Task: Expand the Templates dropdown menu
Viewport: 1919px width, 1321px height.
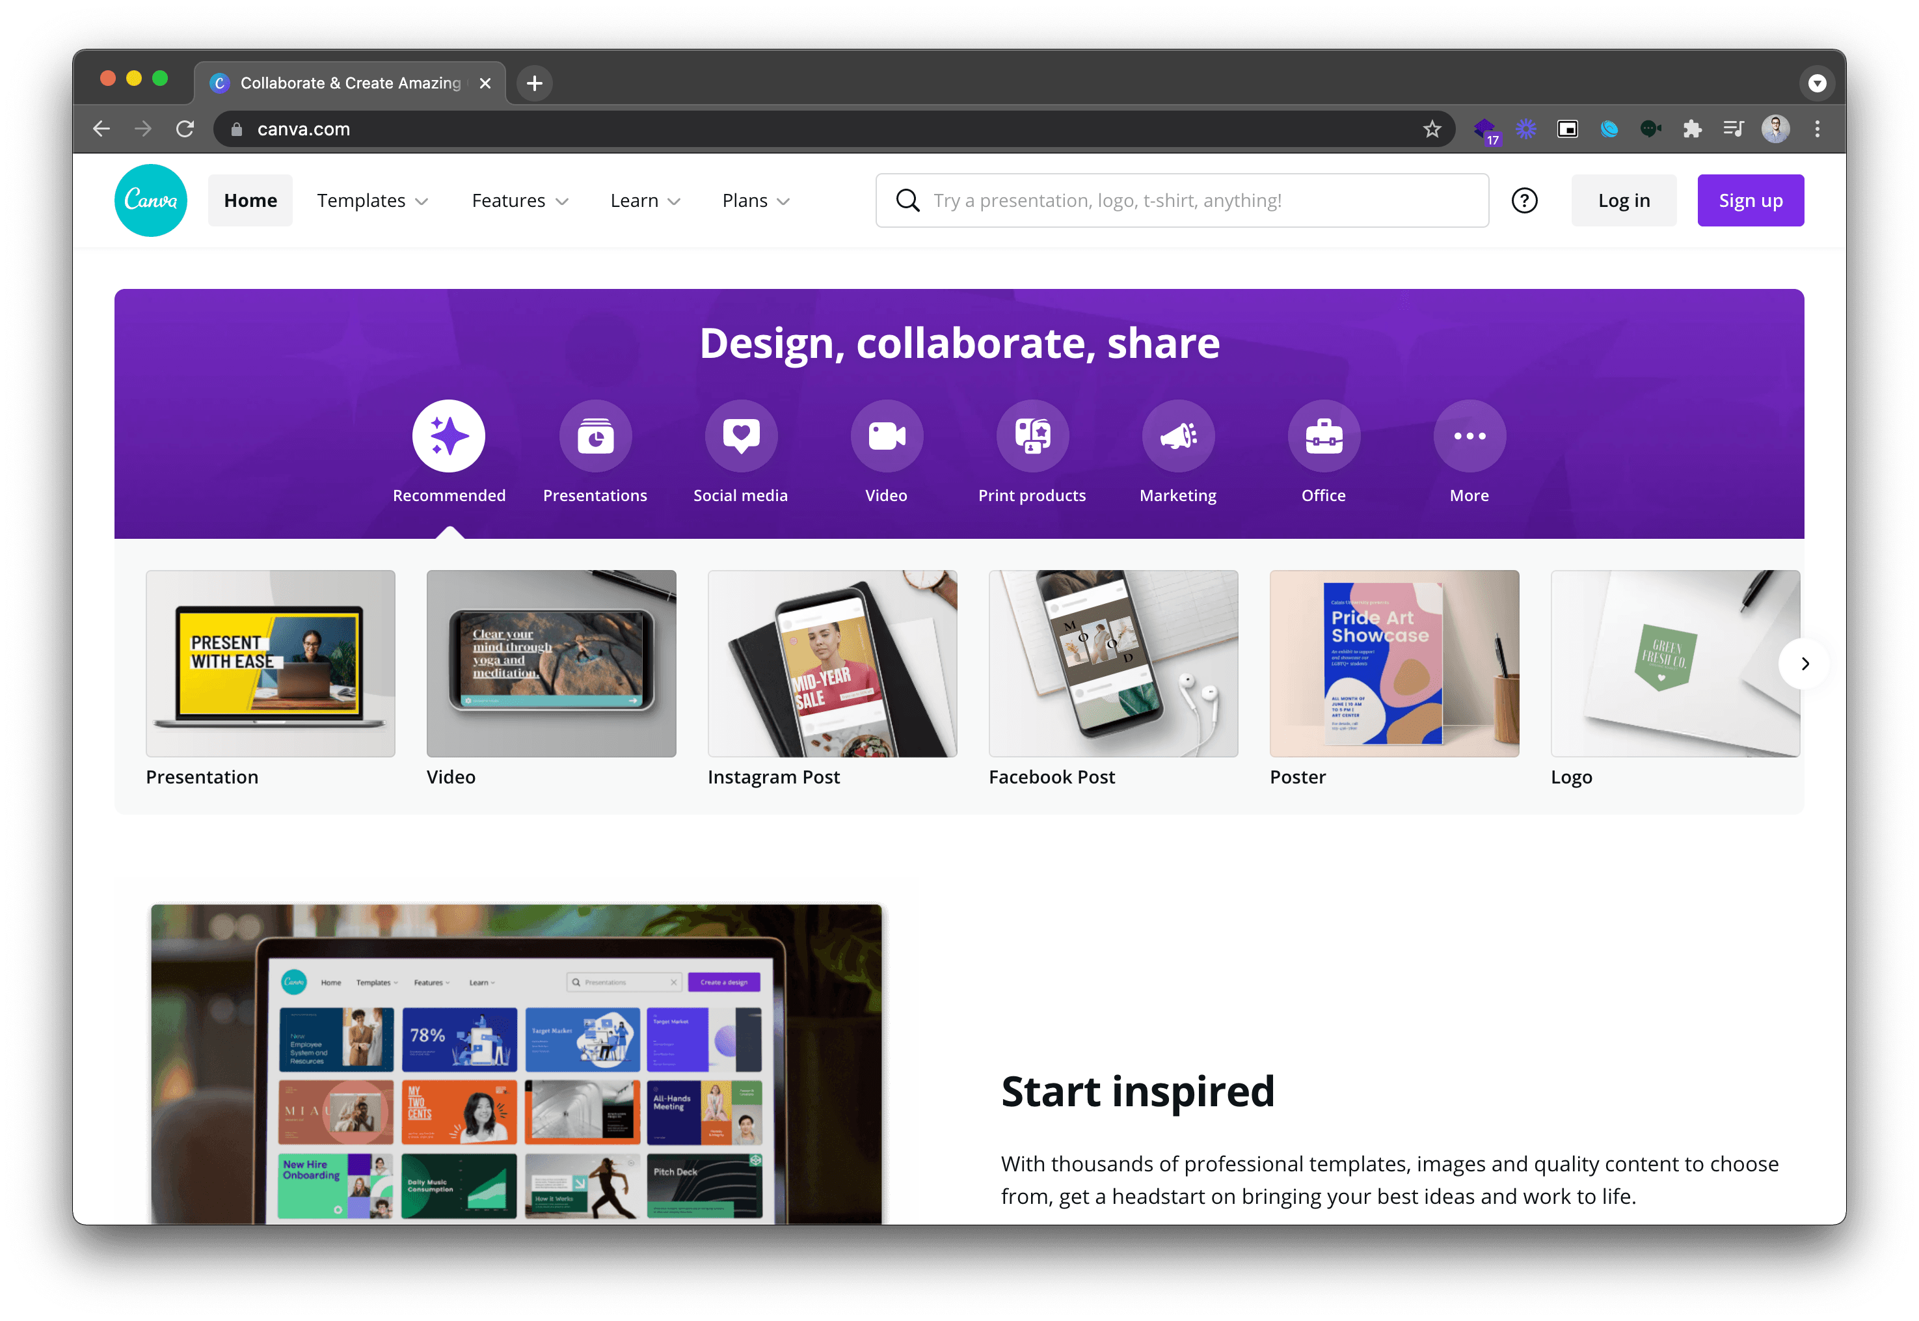Action: pos(372,200)
